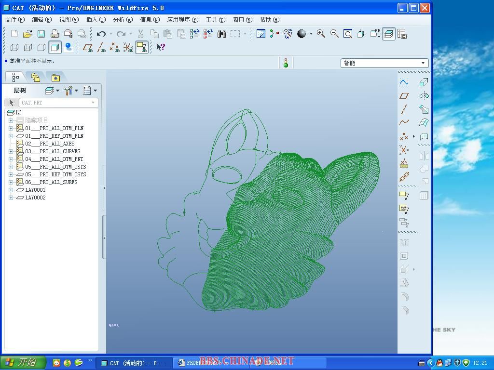Expand the LAY0002 layer
Viewport: 494px width, 370px height.
click(11, 198)
